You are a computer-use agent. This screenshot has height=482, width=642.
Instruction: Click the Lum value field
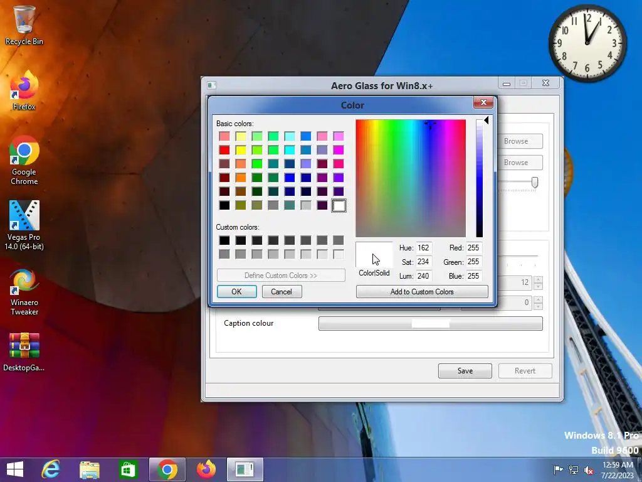click(423, 276)
